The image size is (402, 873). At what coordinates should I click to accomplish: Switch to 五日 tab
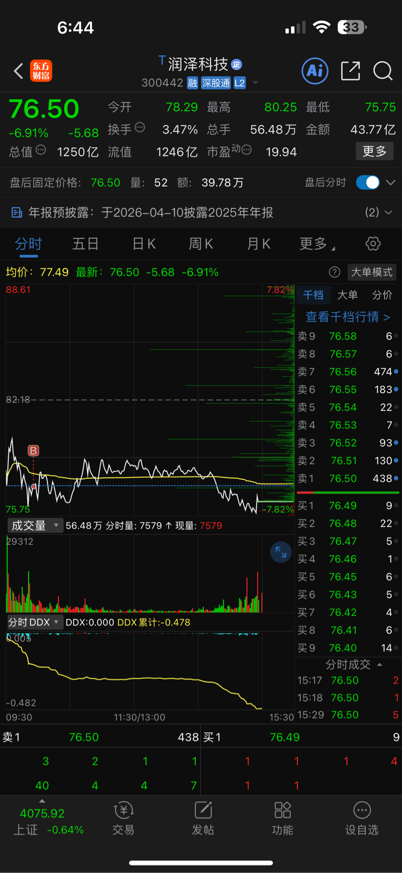[85, 244]
